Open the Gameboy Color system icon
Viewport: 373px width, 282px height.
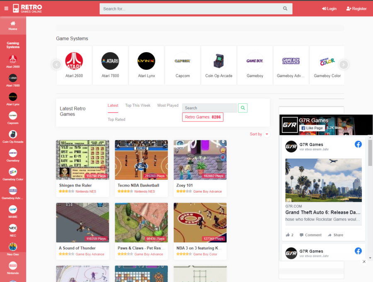327,61
